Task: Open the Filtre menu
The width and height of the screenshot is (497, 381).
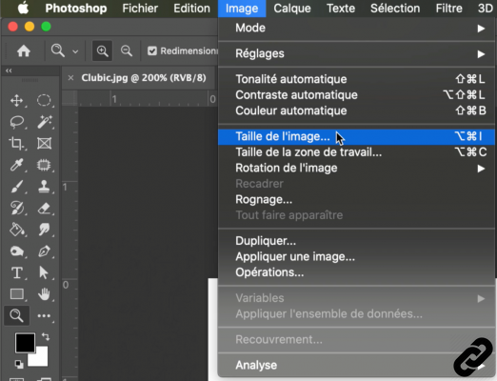Action: pos(448,9)
